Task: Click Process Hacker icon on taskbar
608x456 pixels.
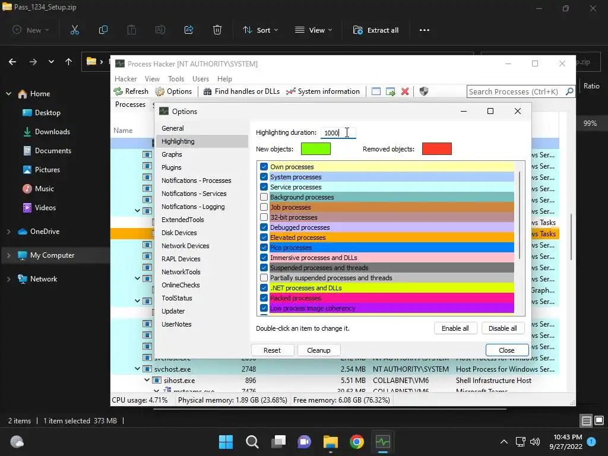Action: point(383,442)
